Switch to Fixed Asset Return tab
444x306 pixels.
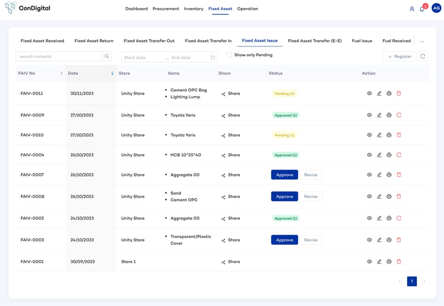click(x=94, y=41)
